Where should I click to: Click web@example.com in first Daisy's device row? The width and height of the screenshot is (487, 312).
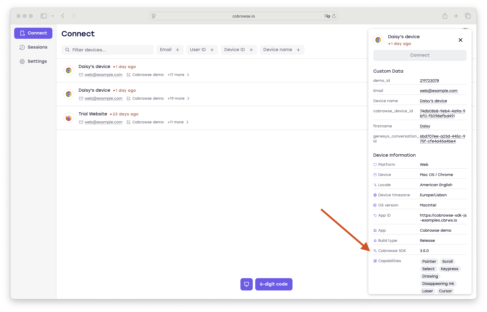tap(104, 75)
